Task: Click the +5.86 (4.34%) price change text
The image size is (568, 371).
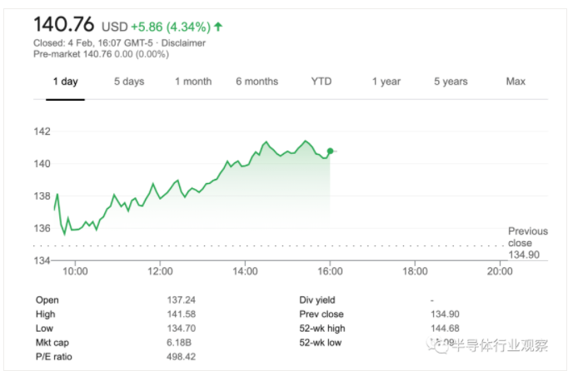Action: [x=170, y=27]
